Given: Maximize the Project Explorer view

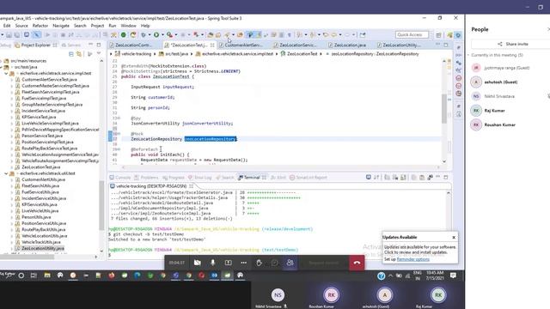Looking at the screenshot, I should [x=99, y=45].
